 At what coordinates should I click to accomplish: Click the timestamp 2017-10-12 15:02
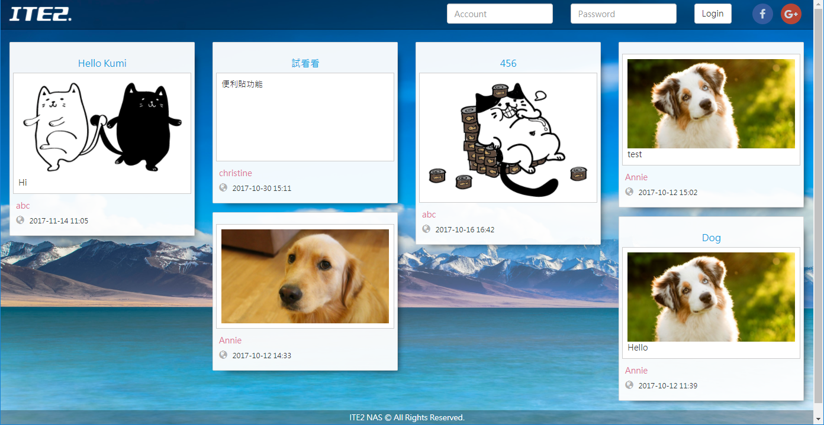668,193
